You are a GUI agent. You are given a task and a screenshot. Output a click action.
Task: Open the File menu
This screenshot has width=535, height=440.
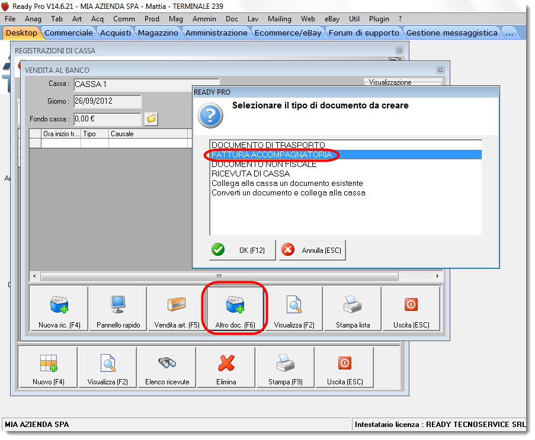point(10,19)
